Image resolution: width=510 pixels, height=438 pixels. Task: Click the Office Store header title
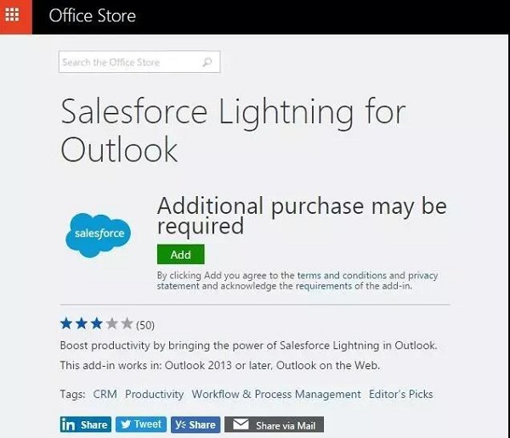tap(93, 16)
